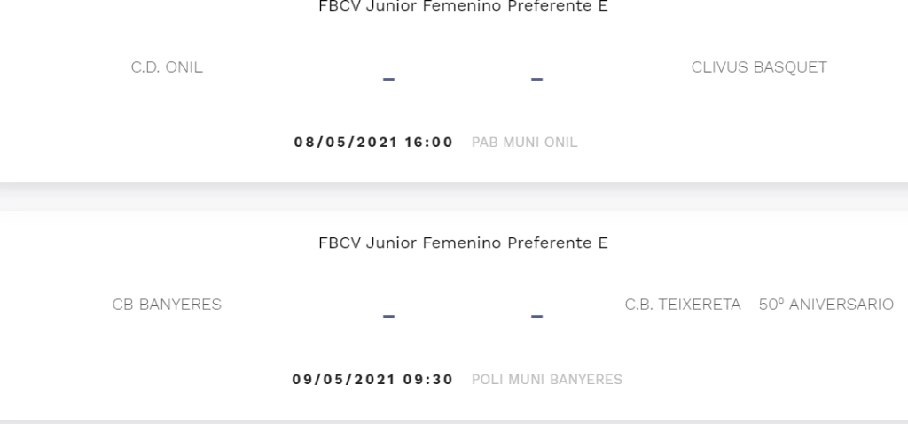Open the POLI MUNI BANYERES venue
This screenshot has width=908, height=424.
point(546,380)
